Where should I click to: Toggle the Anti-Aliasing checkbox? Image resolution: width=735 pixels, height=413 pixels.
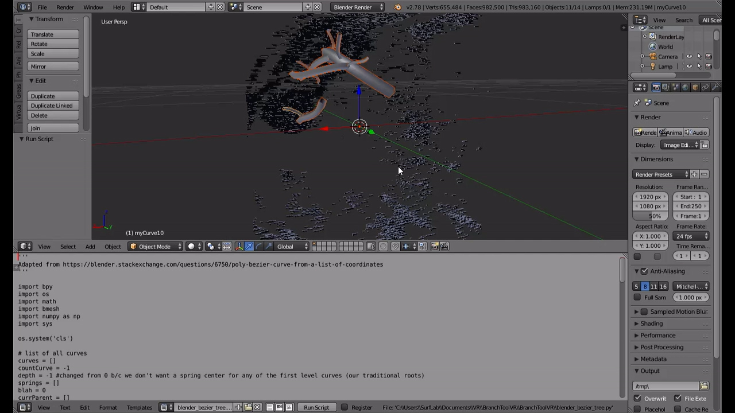[x=644, y=271]
